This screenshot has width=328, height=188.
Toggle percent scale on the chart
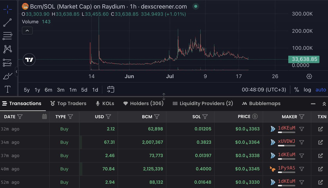tap(297, 90)
